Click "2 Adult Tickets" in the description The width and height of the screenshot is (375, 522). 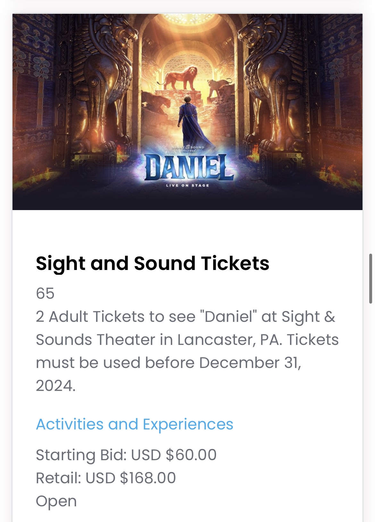tap(90, 317)
